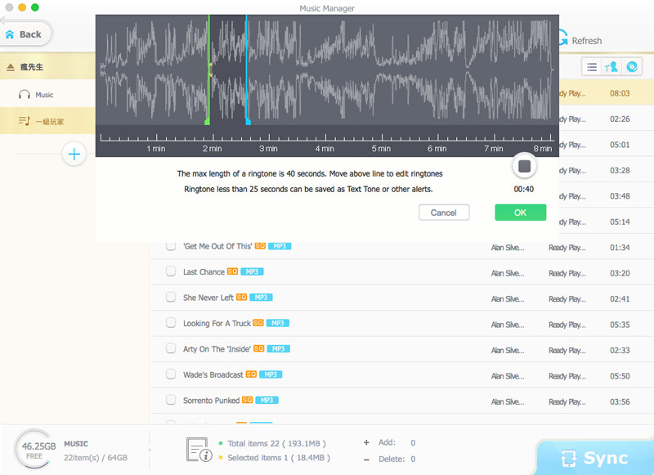Add new playlist with plus icon
Image resolution: width=654 pixels, height=475 pixels.
(x=74, y=154)
